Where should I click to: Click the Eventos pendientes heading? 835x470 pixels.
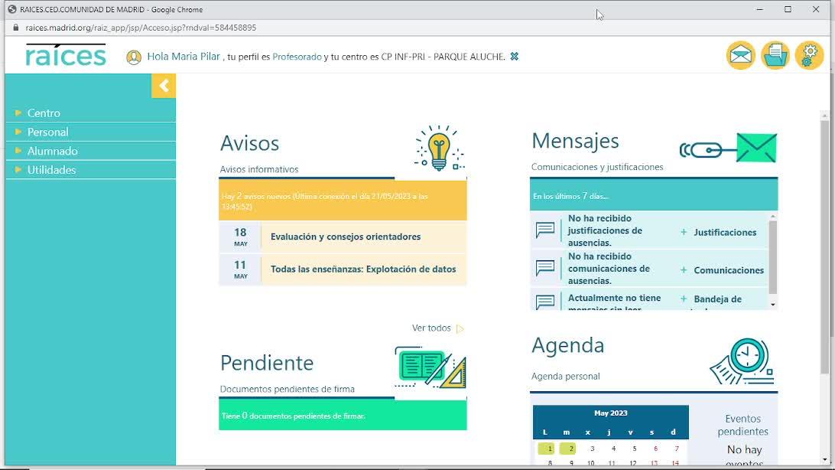point(742,426)
